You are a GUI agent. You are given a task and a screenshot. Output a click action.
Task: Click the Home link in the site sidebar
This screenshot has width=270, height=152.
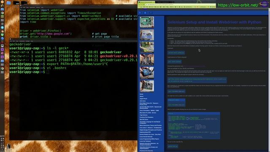141,94
